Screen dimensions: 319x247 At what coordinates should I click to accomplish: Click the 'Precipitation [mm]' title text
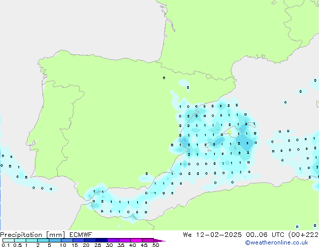point(33,235)
